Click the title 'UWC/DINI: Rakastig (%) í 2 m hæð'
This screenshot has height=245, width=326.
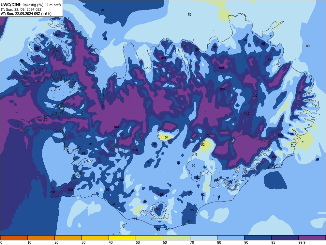pos(31,5)
